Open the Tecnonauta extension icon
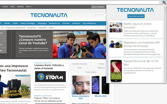The height and width of the screenshot is (104, 167). pos(164,2)
